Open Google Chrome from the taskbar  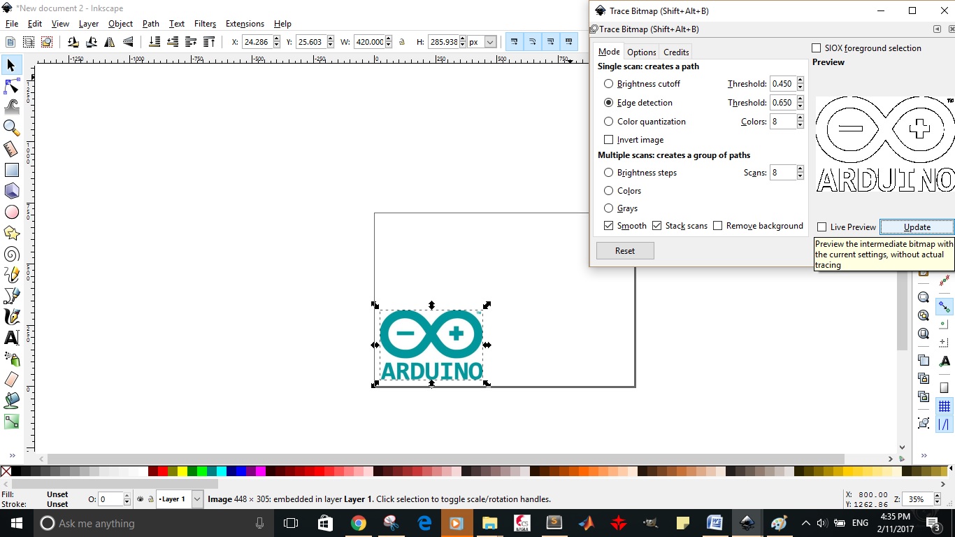(x=359, y=523)
